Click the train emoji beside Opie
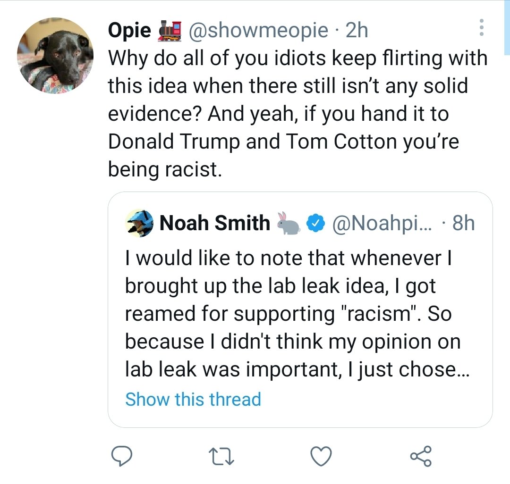 (x=169, y=31)
